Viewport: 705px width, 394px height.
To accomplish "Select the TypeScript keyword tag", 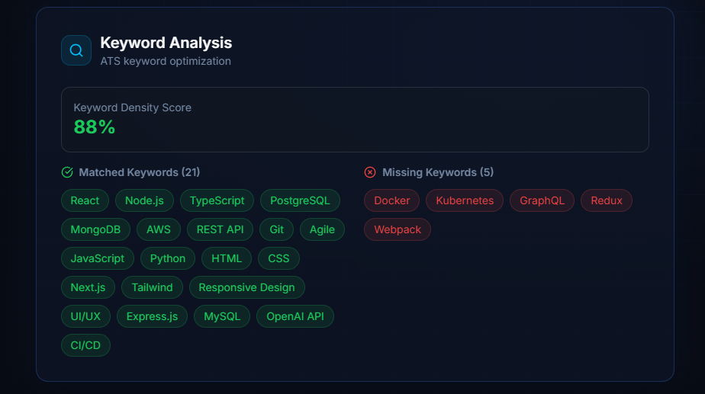I will coord(217,200).
